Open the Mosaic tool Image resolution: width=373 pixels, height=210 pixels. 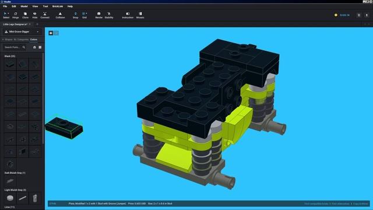pyautogui.click(x=140, y=15)
